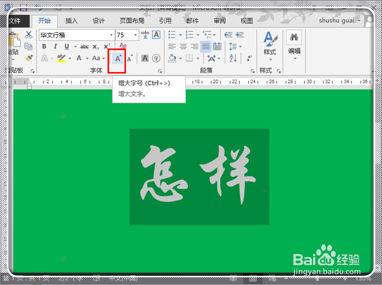
Task: Apply character border A icon
Action: tap(156, 35)
